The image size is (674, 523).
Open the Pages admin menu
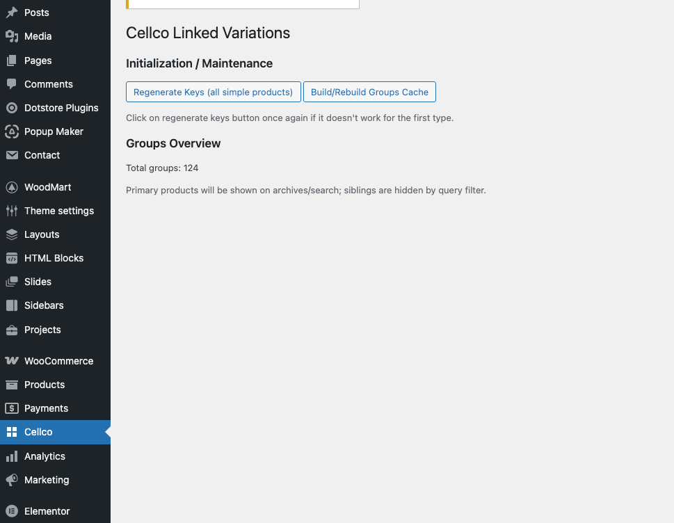click(x=56, y=61)
